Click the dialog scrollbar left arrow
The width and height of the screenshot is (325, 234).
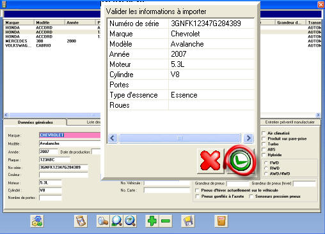click(113, 138)
